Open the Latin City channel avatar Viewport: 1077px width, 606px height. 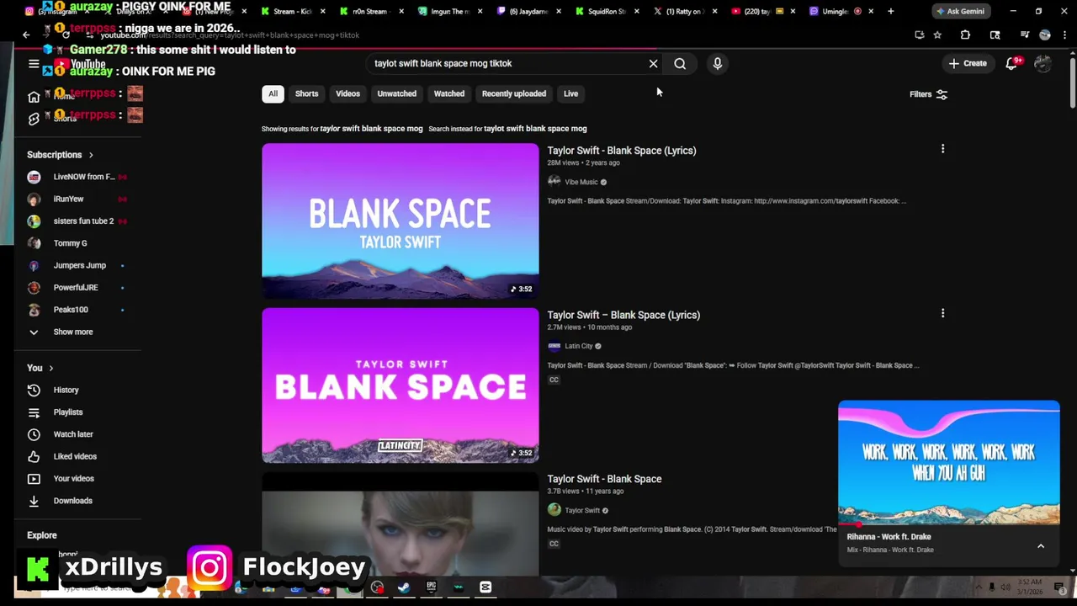(x=554, y=346)
